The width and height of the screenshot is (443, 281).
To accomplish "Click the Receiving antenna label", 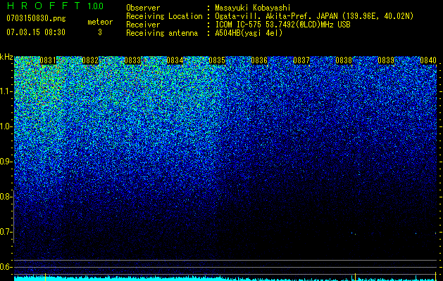I will click(162, 33).
